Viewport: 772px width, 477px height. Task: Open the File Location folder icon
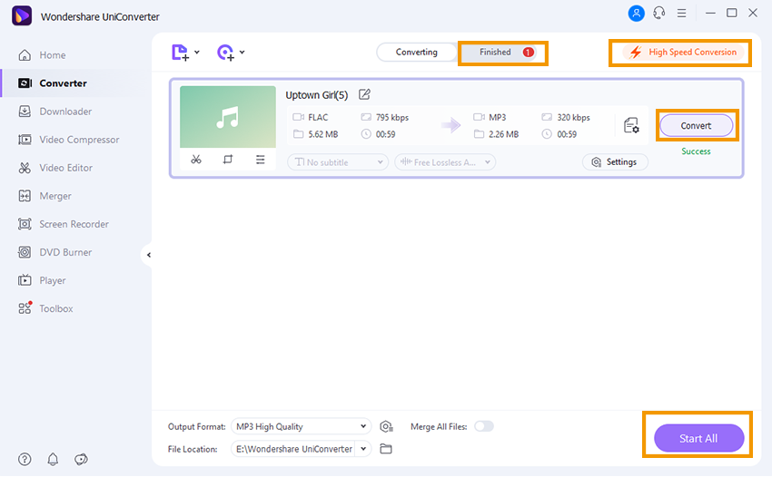[x=386, y=449]
